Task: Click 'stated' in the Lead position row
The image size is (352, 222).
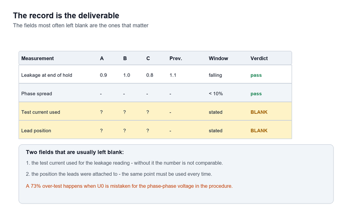Action: point(215,131)
